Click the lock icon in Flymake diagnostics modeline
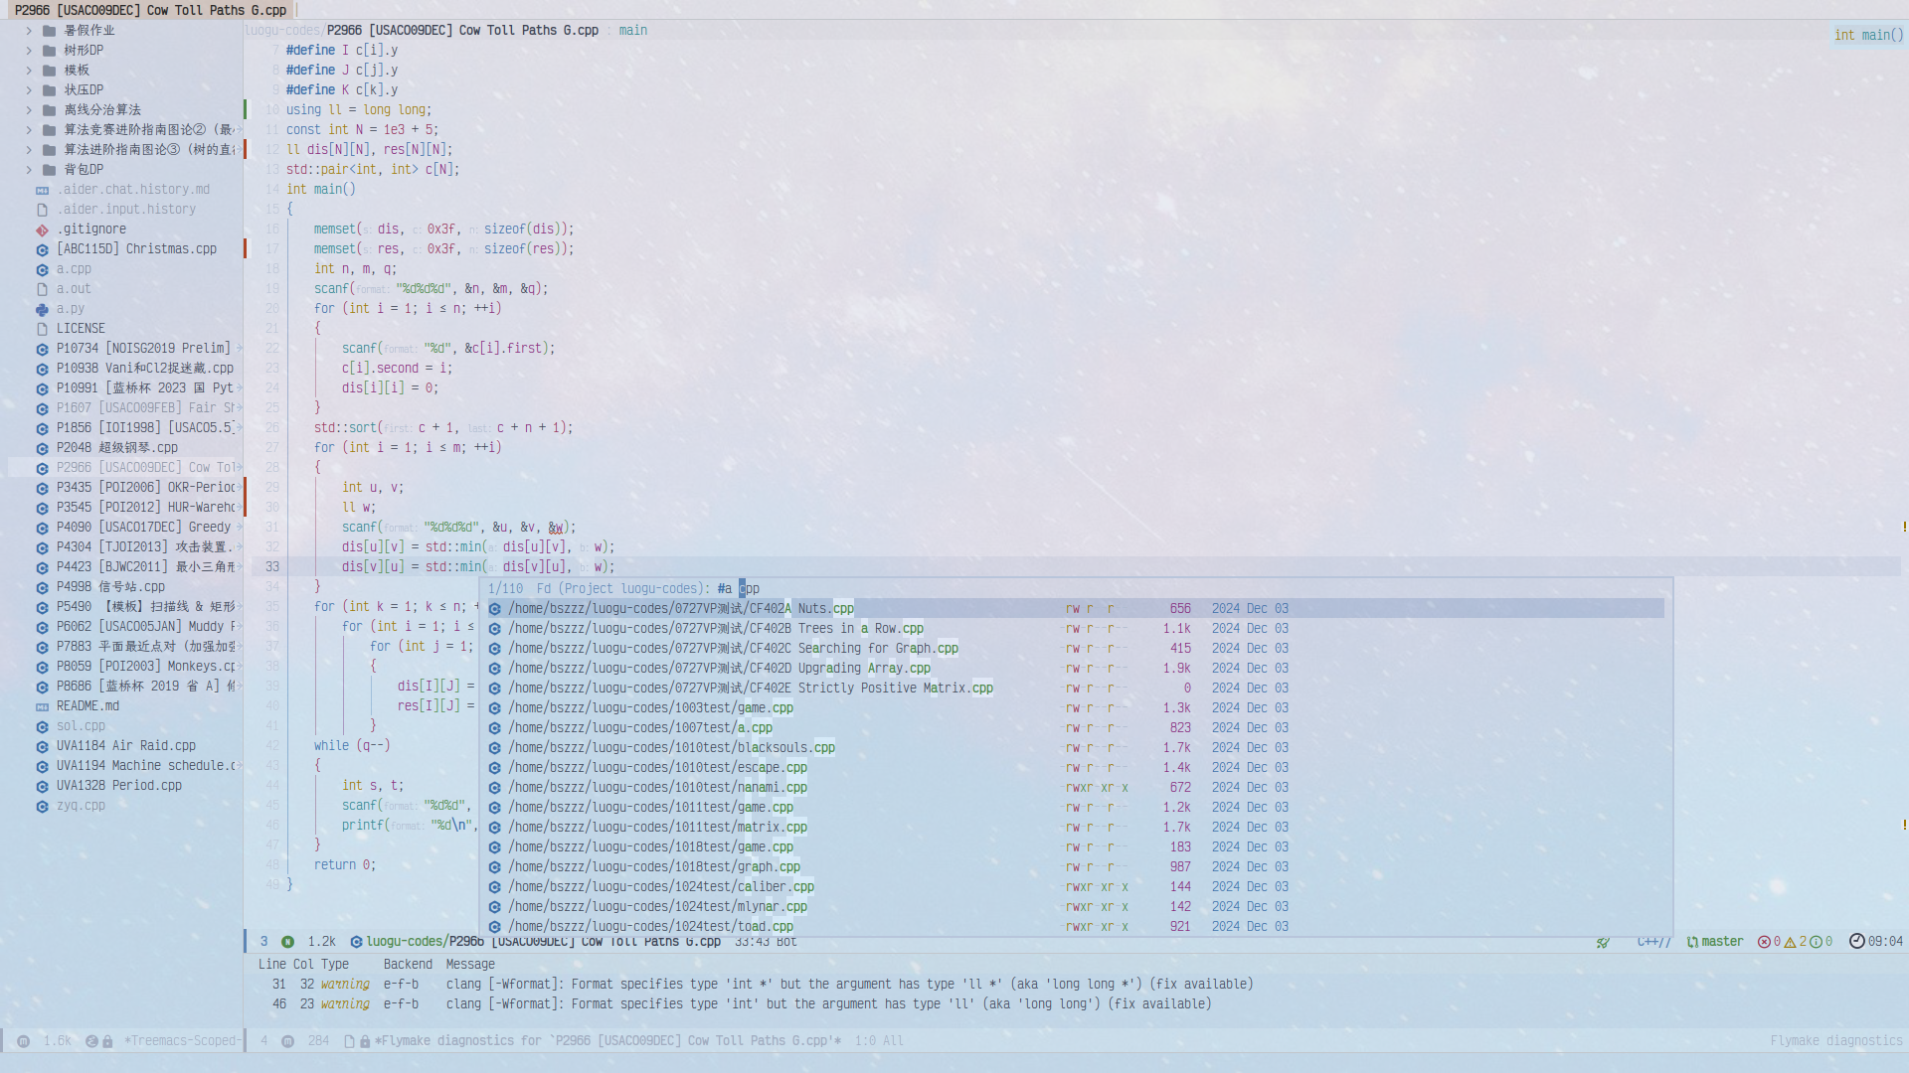1909x1073 pixels. pos(365,1041)
